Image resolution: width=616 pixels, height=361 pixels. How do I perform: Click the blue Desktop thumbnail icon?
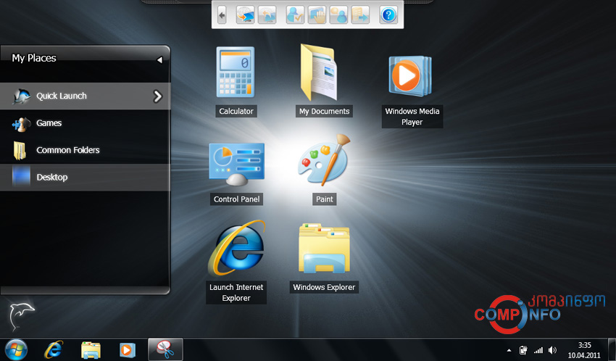(21, 175)
